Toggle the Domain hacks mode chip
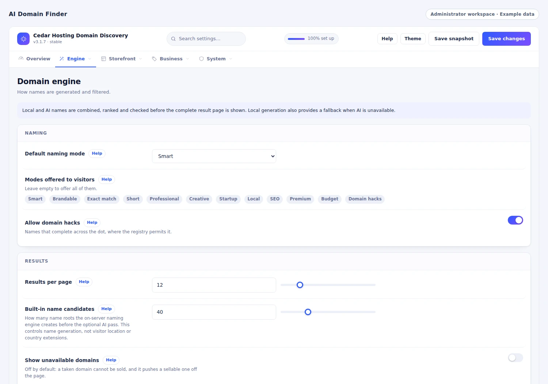Image resolution: width=548 pixels, height=384 pixels. point(365,199)
